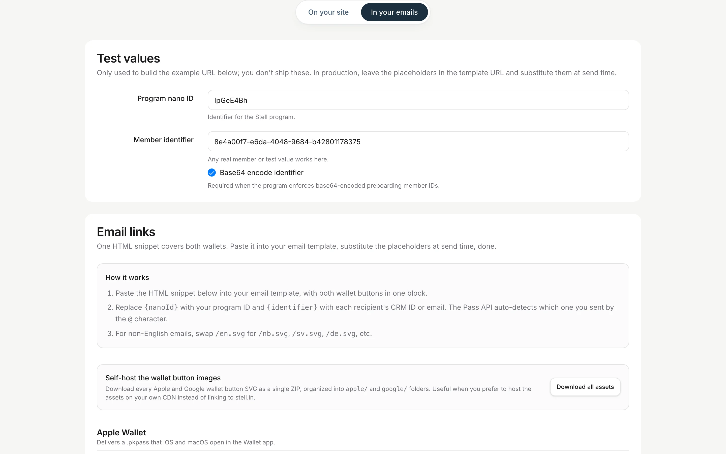
Task: Click the /sv.svg code text in step 3
Action: tap(307, 334)
